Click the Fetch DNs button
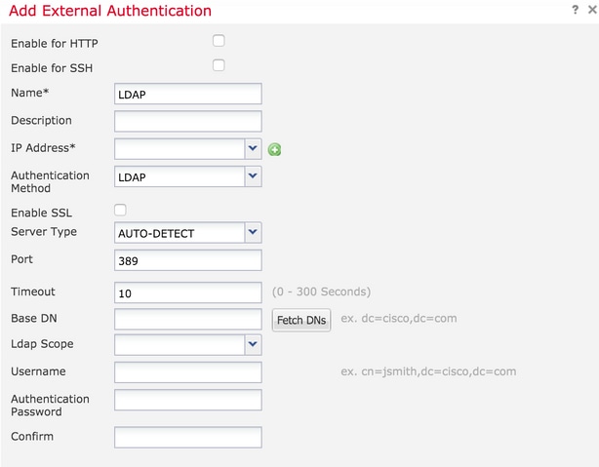Screen dimensions: 599x467 tap(301, 320)
